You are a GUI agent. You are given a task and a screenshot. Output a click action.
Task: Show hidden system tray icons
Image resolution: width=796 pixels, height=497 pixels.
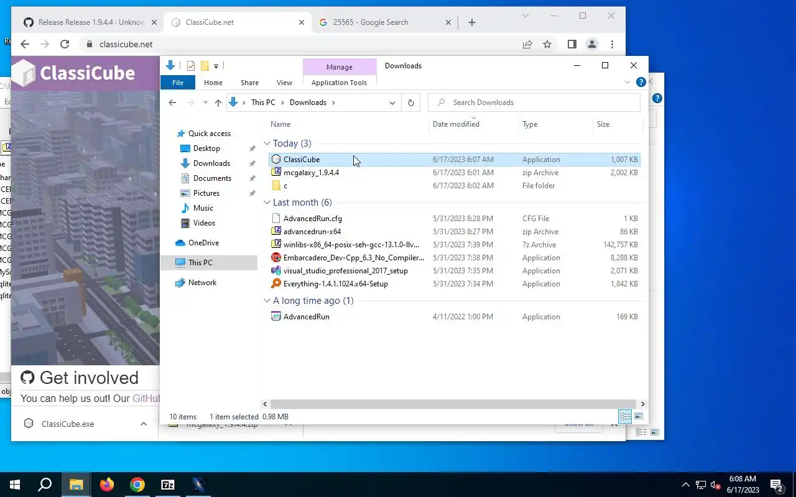point(686,485)
